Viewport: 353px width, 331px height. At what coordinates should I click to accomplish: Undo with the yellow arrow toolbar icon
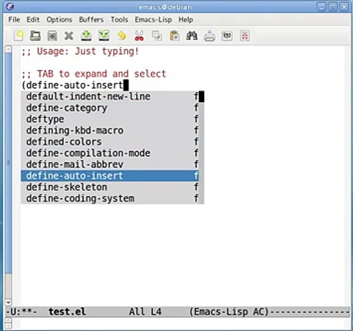pyautogui.click(x=122, y=36)
